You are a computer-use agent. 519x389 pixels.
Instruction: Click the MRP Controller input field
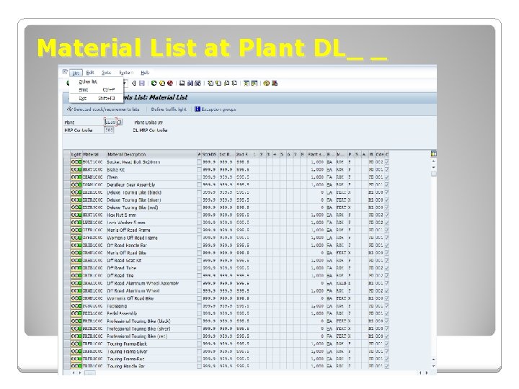(x=109, y=130)
